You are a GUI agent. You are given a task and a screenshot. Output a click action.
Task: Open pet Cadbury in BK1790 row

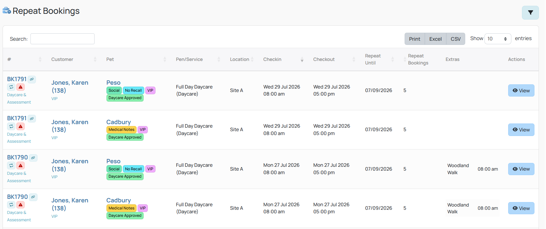(119, 200)
